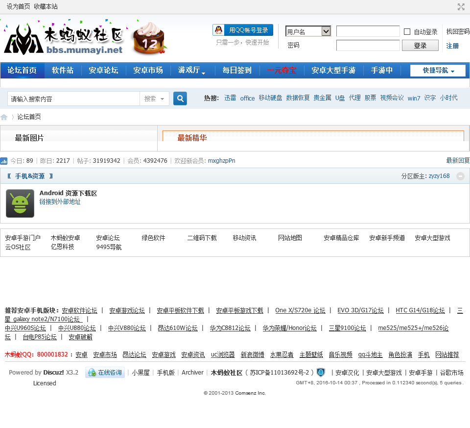Click the fullscreen expand icon at top right

click(x=461, y=7)
